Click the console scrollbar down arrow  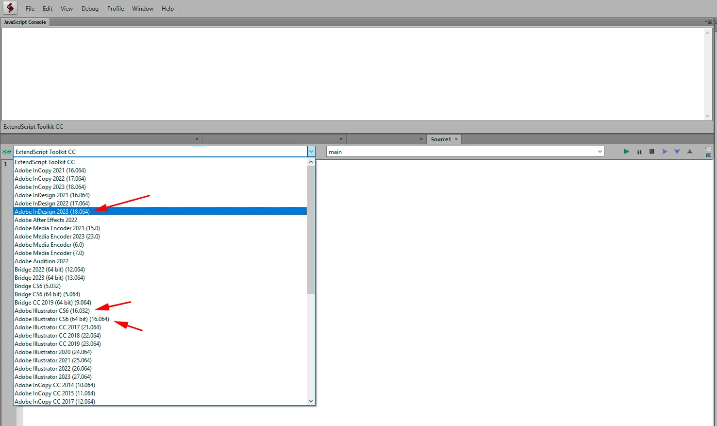pyautogui.click(x=707, y=116)
